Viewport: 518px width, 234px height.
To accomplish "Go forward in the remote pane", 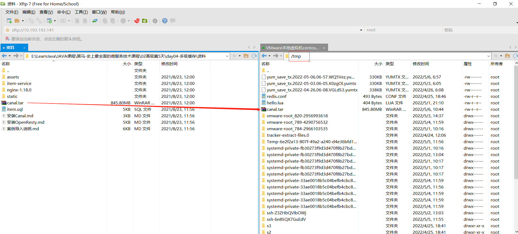I will [x=276, y=56].
